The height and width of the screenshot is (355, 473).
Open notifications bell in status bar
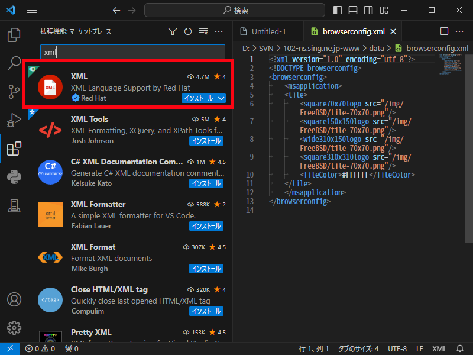pos(460,348)
